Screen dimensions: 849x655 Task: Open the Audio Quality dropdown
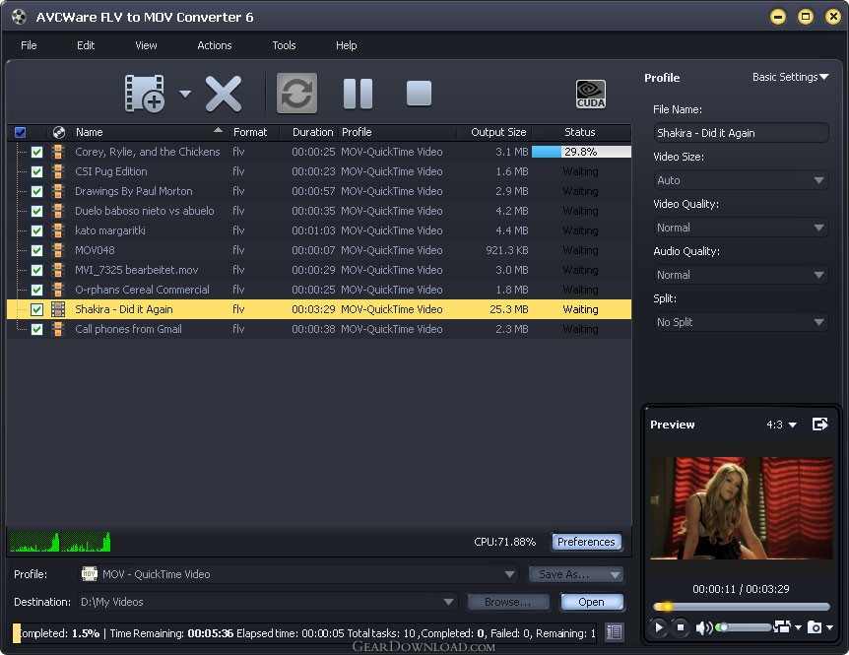click(x=741, y=275)
